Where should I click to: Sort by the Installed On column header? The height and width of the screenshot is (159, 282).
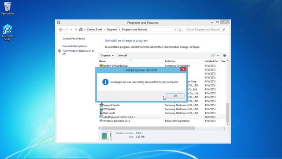tap(211, 61)
